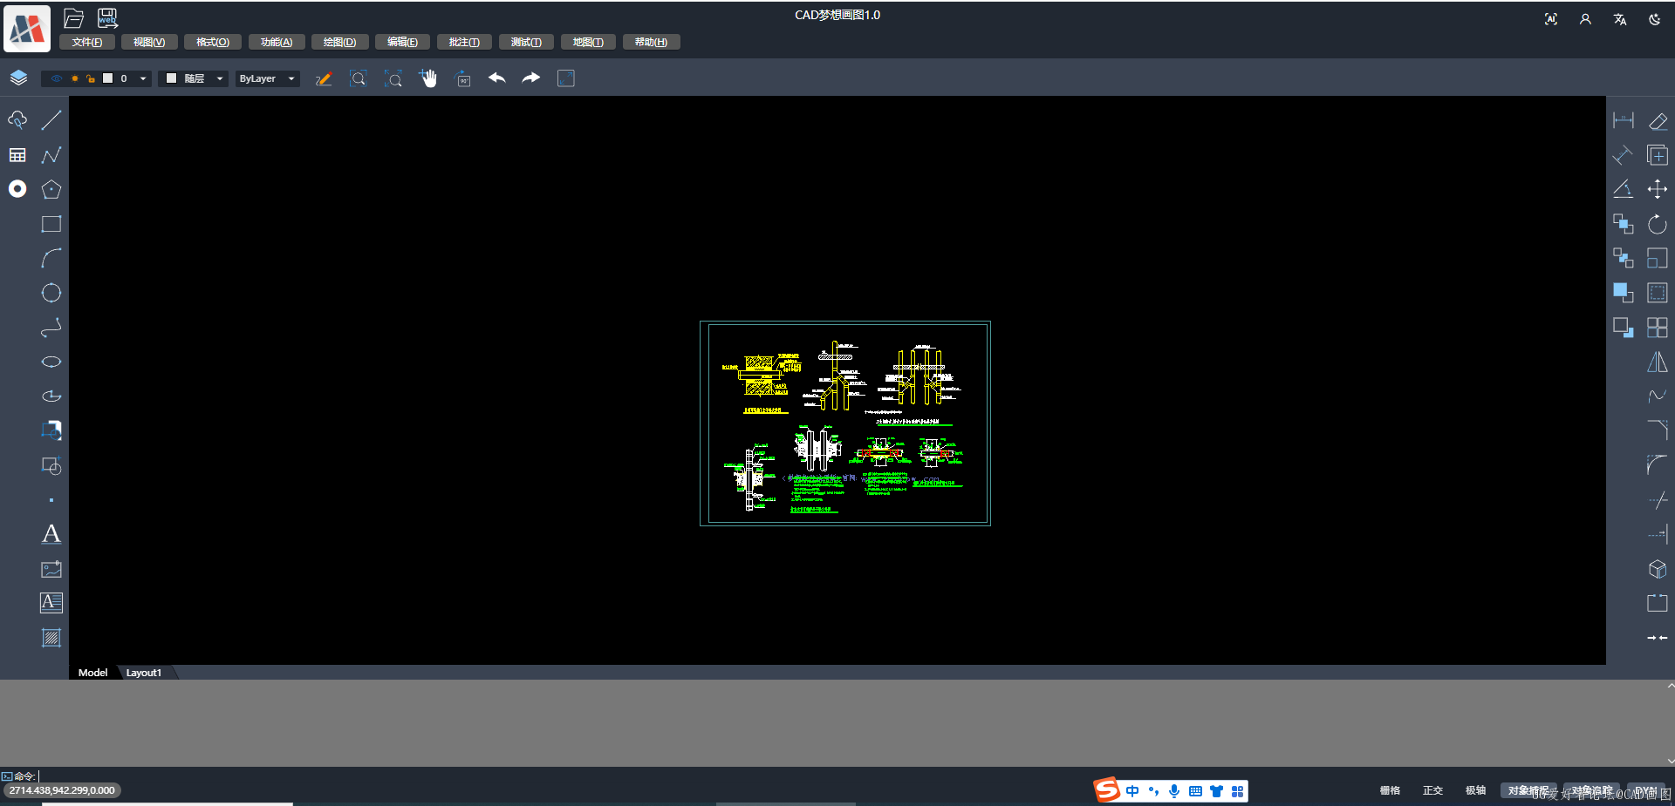Select the circle drawing tool
Viewport: 1675px width, 806px height.
click(51, 293)
